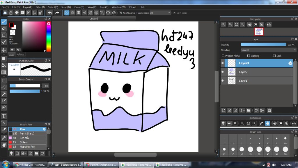This screenshot has width=298, height=168.
Task: Adjust the layer Opacity slider
Action: (263, 44)
